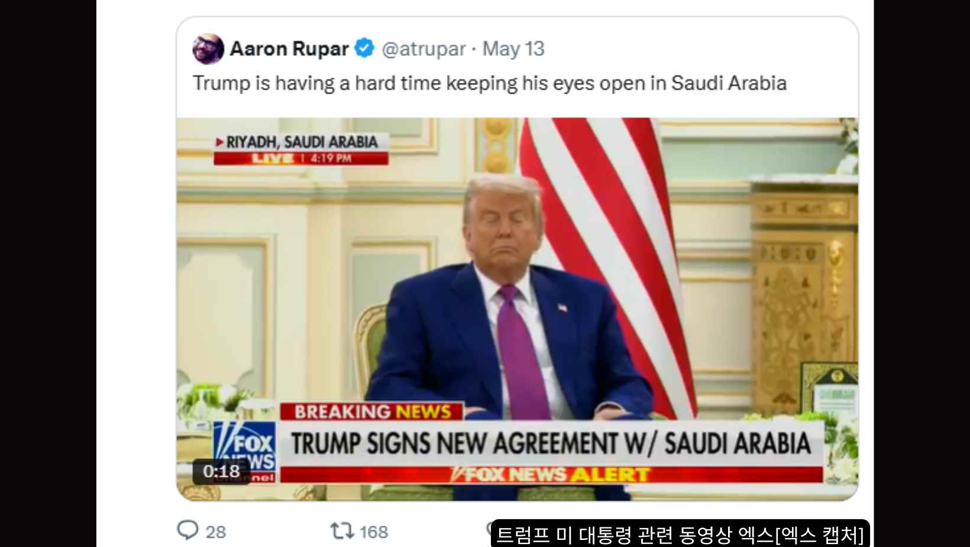Play the embedded Trump video
This screenshot has width=970, height=547.
coord(517,309)
